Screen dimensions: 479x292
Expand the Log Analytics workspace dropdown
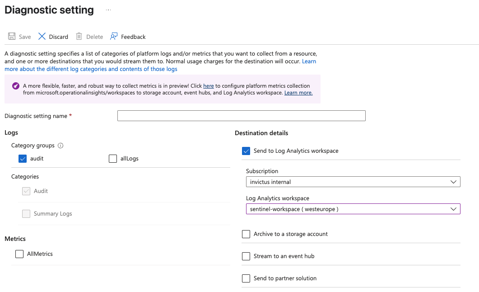[353, 209]
